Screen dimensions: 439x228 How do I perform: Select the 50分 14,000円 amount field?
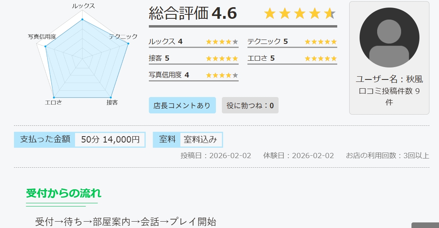[x=110, y=140]
